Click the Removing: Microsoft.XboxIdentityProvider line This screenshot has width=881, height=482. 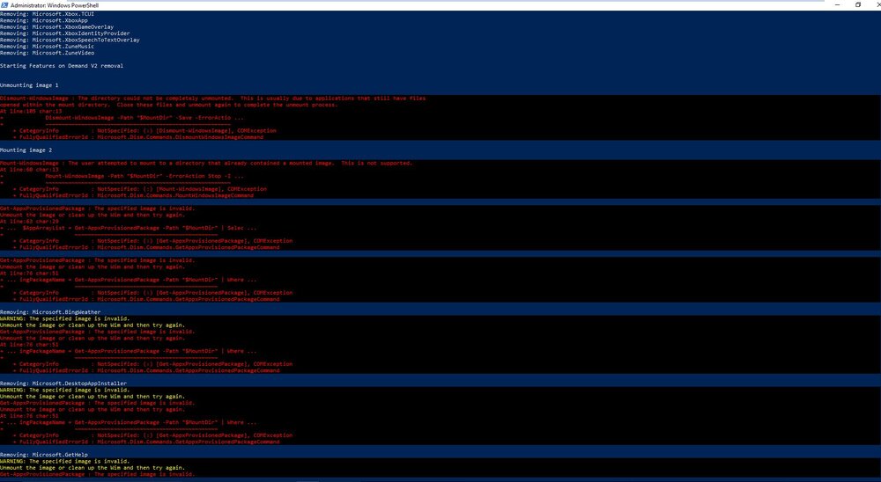pyautogui.click(x=64, y=33)
